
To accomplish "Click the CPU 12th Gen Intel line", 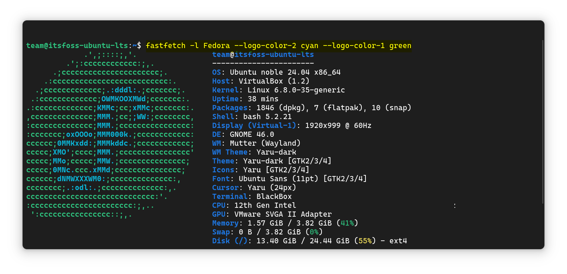I will click(x=254, y=206).
